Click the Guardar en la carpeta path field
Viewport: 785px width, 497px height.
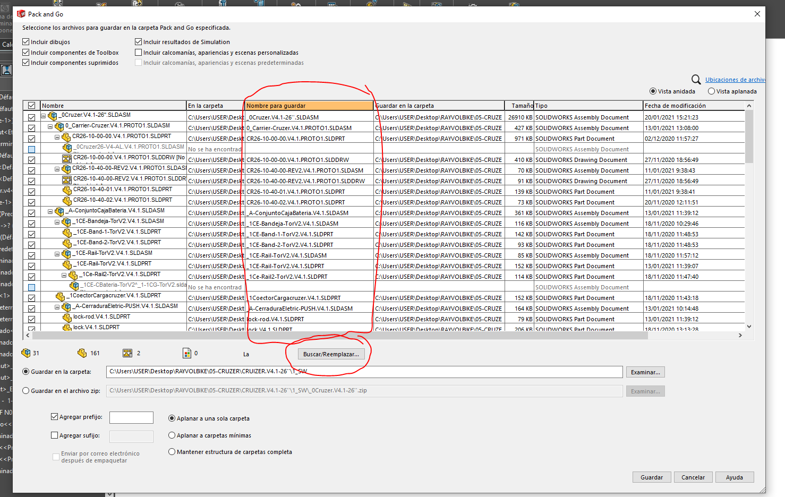point(364,372)
